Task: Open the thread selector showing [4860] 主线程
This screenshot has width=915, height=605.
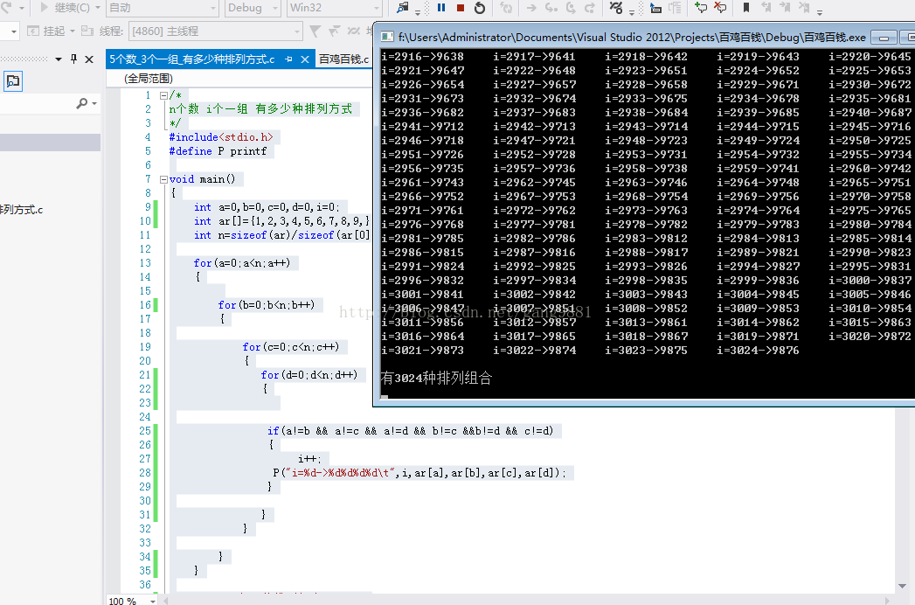Action: [x=214, y=31]
